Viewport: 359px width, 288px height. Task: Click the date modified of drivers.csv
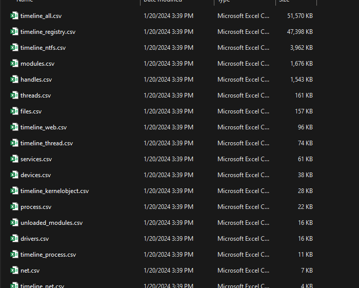click(x=169, y=239)
